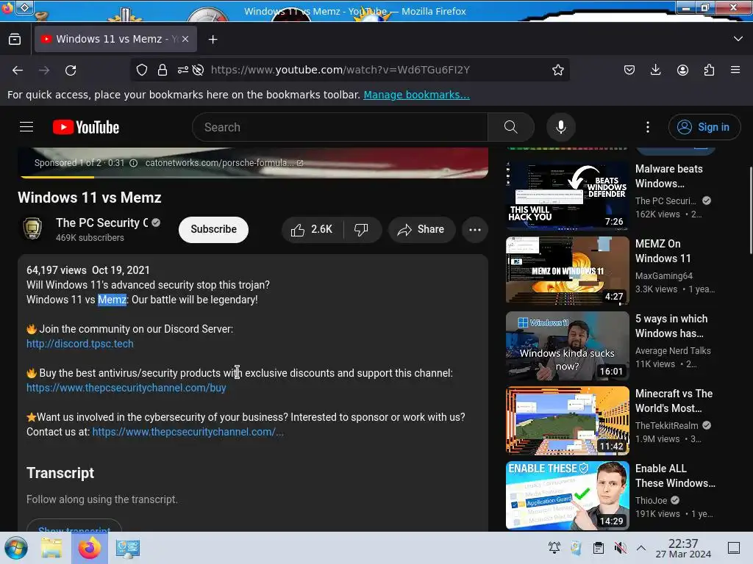The image size is (753, 564).
Task: Open more actions ellipsis under video
Action: 474,230
